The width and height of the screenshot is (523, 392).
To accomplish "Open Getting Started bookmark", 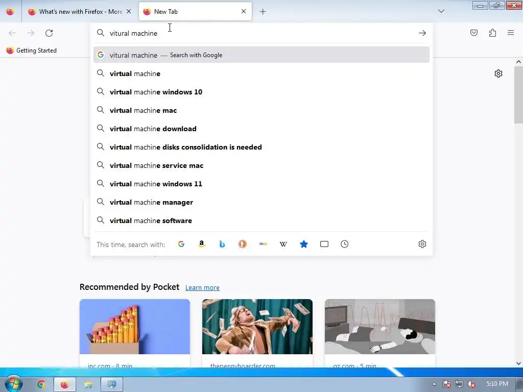I will pos(32,51).
